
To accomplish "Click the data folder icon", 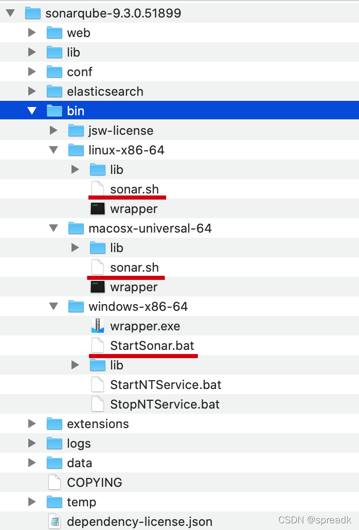I will [x=55, y=463].
